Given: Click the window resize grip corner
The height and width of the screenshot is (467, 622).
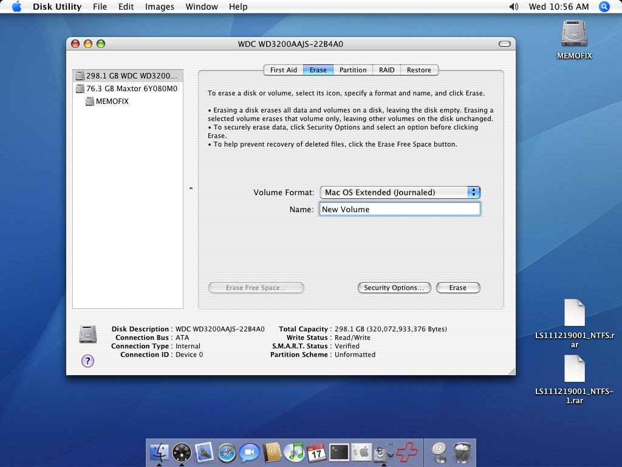Looking at the screenshot, I should 511,372.
